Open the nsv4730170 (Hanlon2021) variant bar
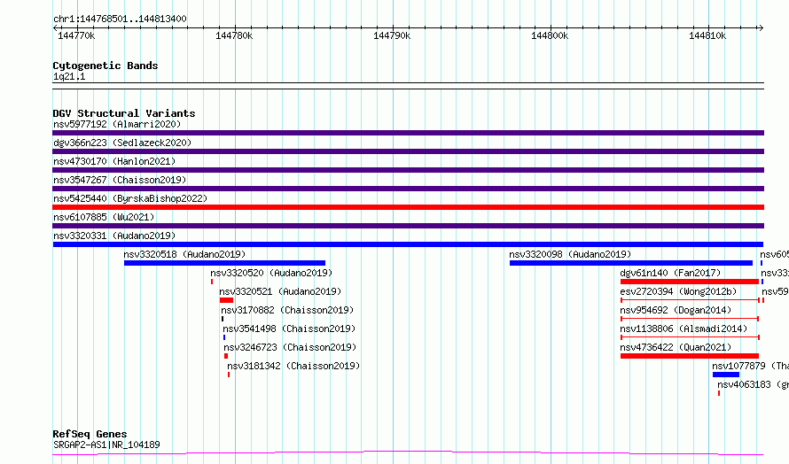This screenshot has height=464, width=789. tap(408, 170)
